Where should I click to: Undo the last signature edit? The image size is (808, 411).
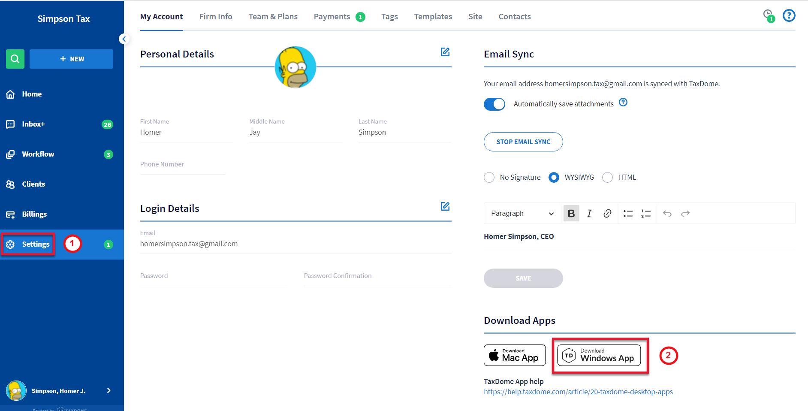point(667,213)
